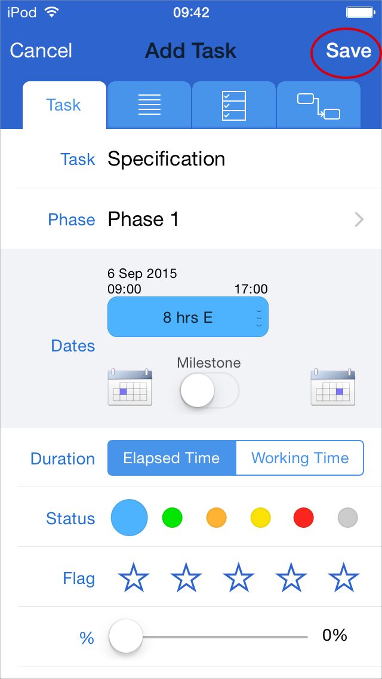Screen dimensions: 382x679
Task: Tap the first flag star
Action: [x=134, y=579]
